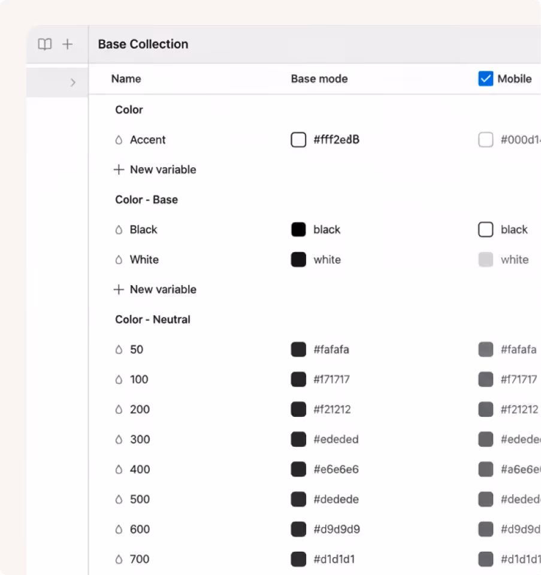Image resolution: width=541 pixels, height=575 pixels.
Task: Click the droplet icon beside White
Action: pyautogui.click(x=119, y=259)
